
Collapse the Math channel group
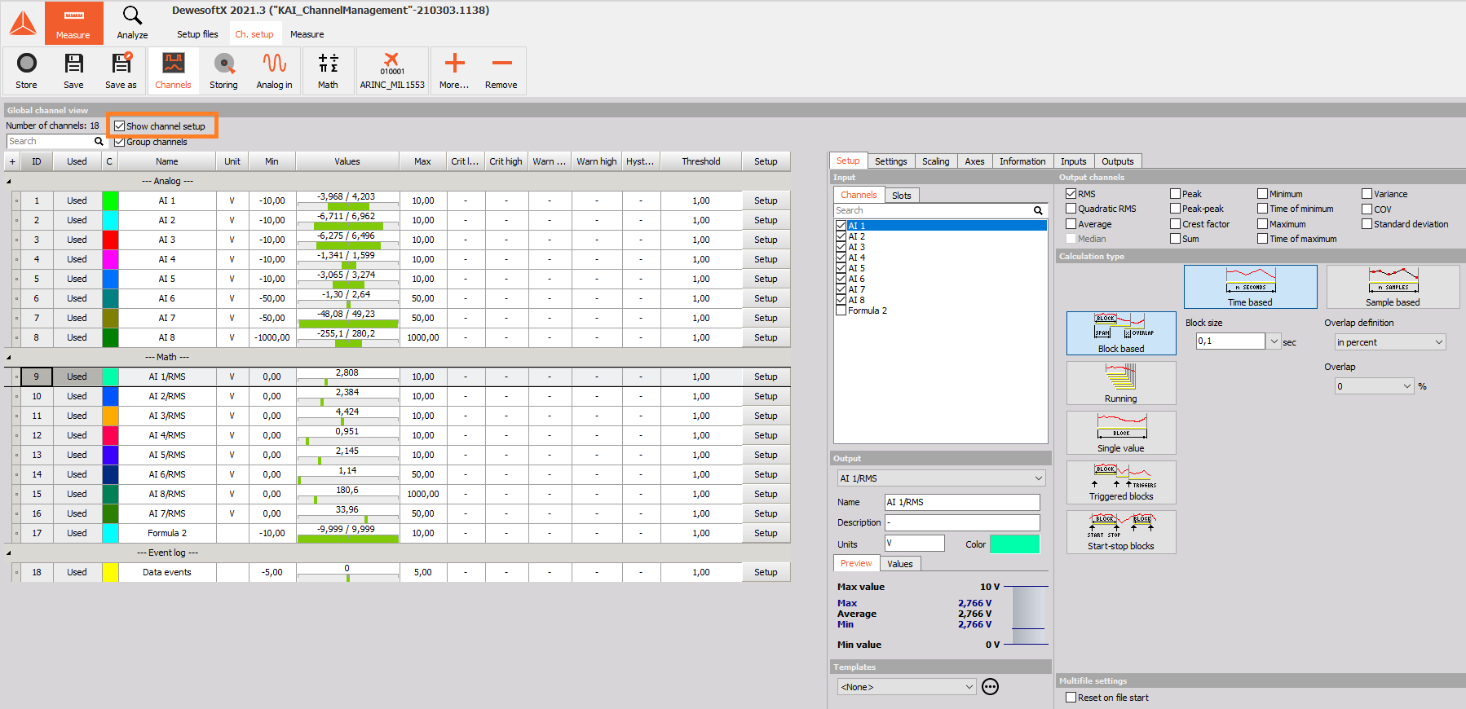[9, 358]
